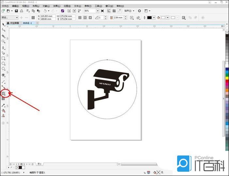Select the Eyedropper tool
229x176 pixels.
click(x=3, y=105)
